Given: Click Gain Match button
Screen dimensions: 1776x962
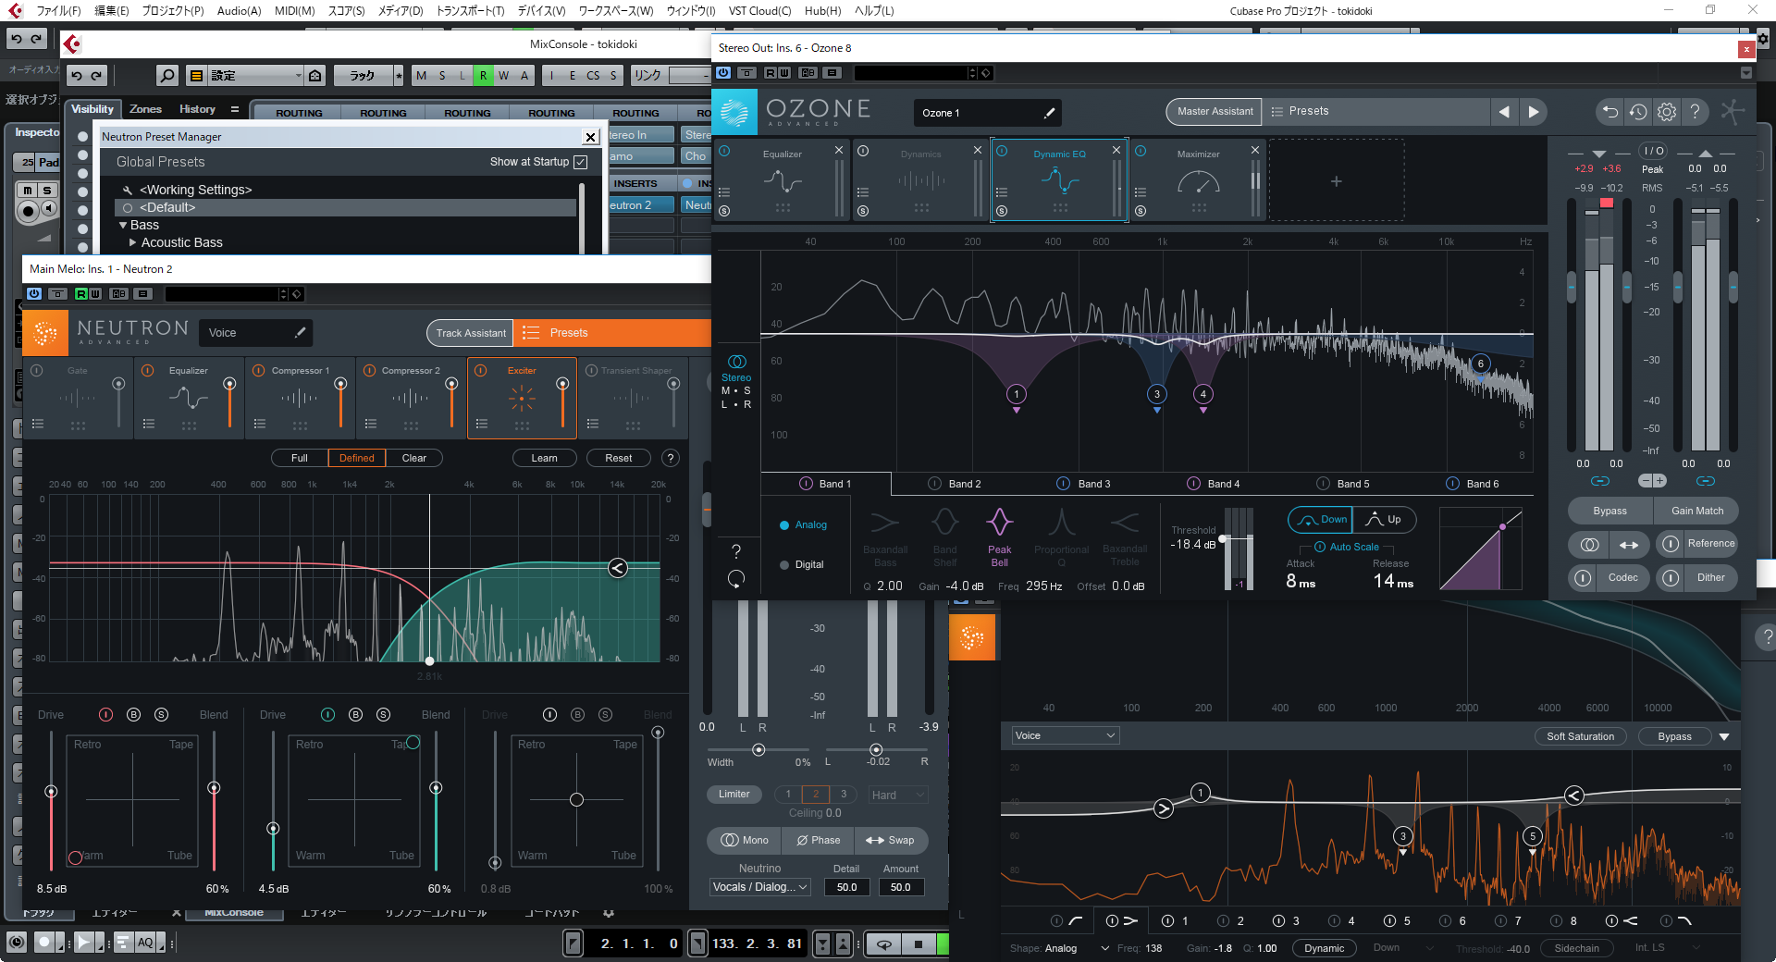Looking at the screenshot, I should [1696, 511].
